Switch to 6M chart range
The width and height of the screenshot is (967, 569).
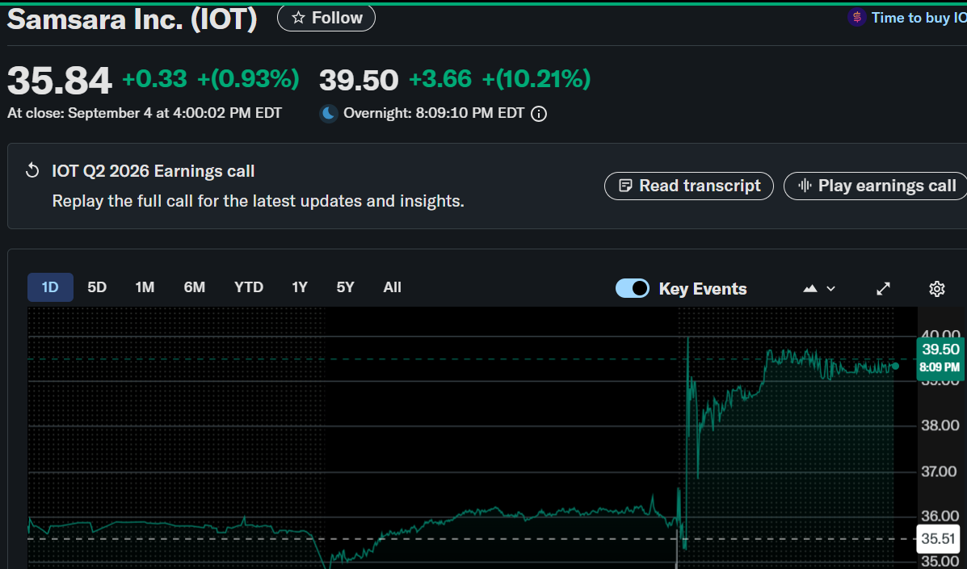(194, 287)
